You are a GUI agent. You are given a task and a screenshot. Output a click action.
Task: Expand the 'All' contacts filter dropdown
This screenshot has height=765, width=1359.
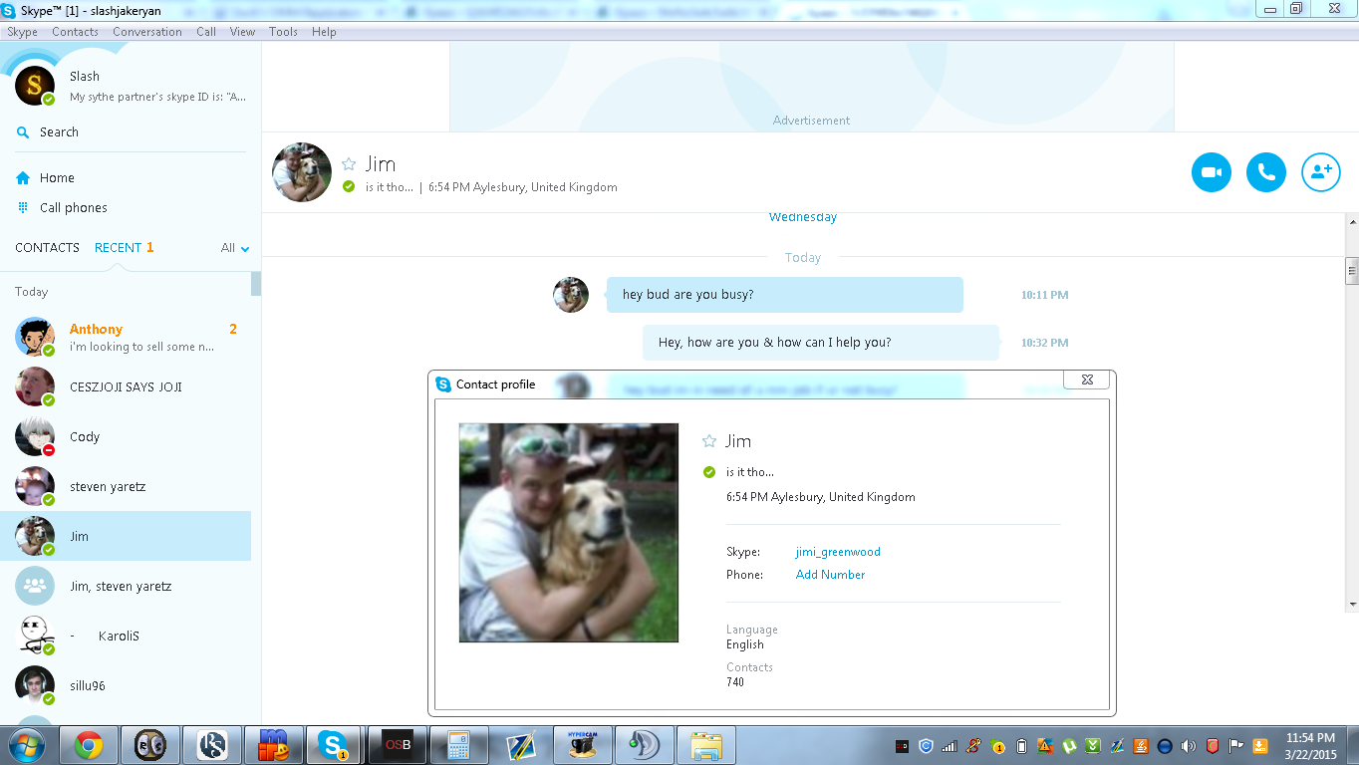point(235,248)
